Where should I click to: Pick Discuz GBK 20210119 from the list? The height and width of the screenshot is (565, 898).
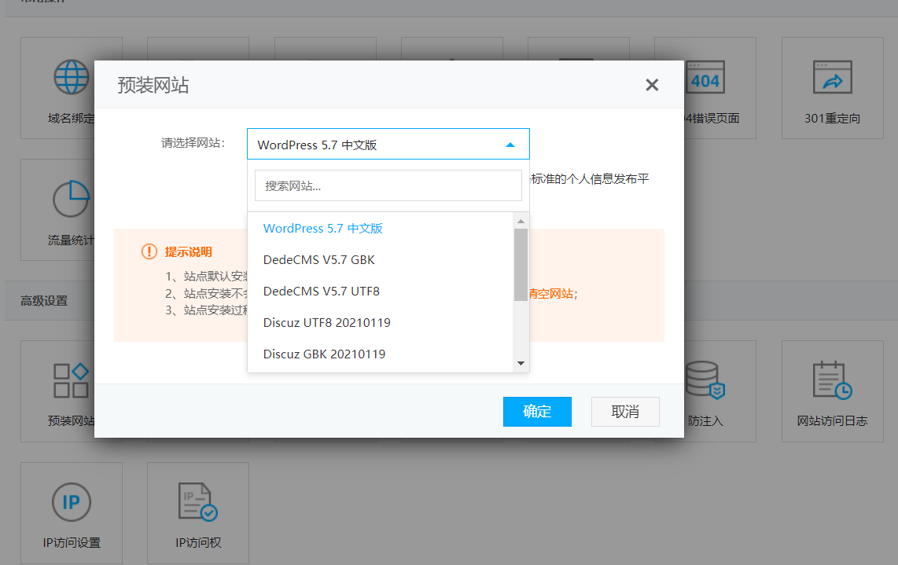point(381,354)
